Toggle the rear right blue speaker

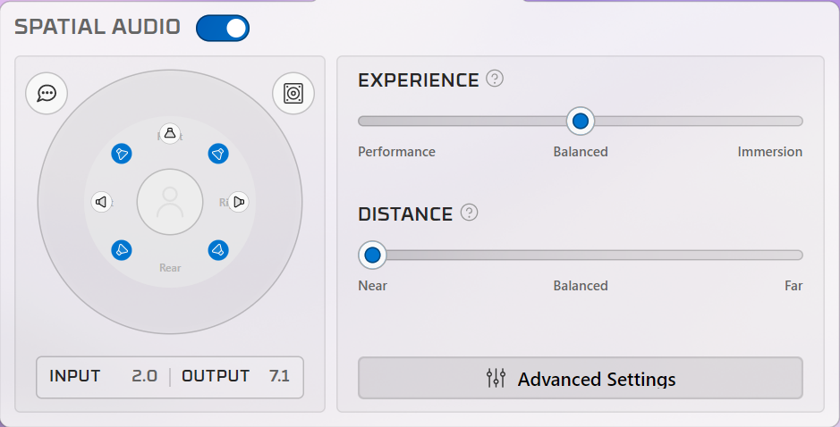[x=218, y=250]
